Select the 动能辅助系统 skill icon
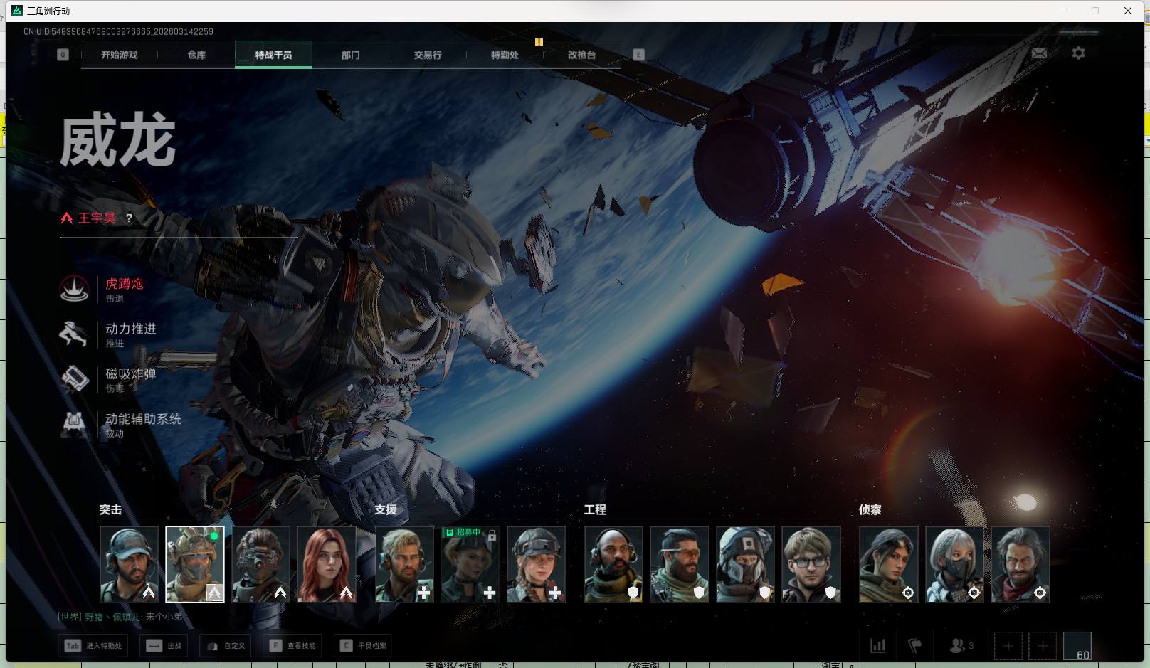The width and height of the screenshot is (1150, 668). pos(74,424)
